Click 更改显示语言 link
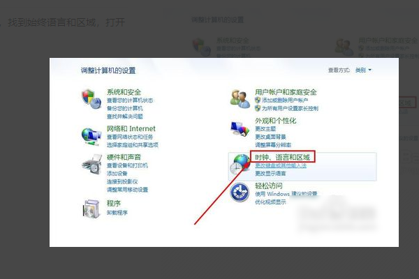419x279 pixels. tap(270, 174)
